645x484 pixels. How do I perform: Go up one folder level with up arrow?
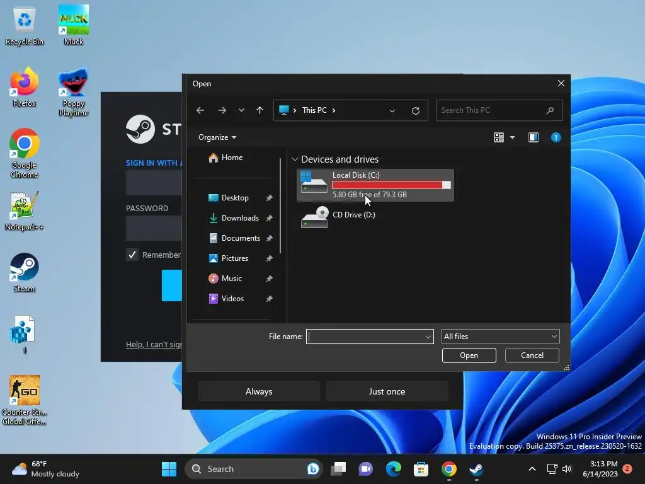click(x=260, y=110)
